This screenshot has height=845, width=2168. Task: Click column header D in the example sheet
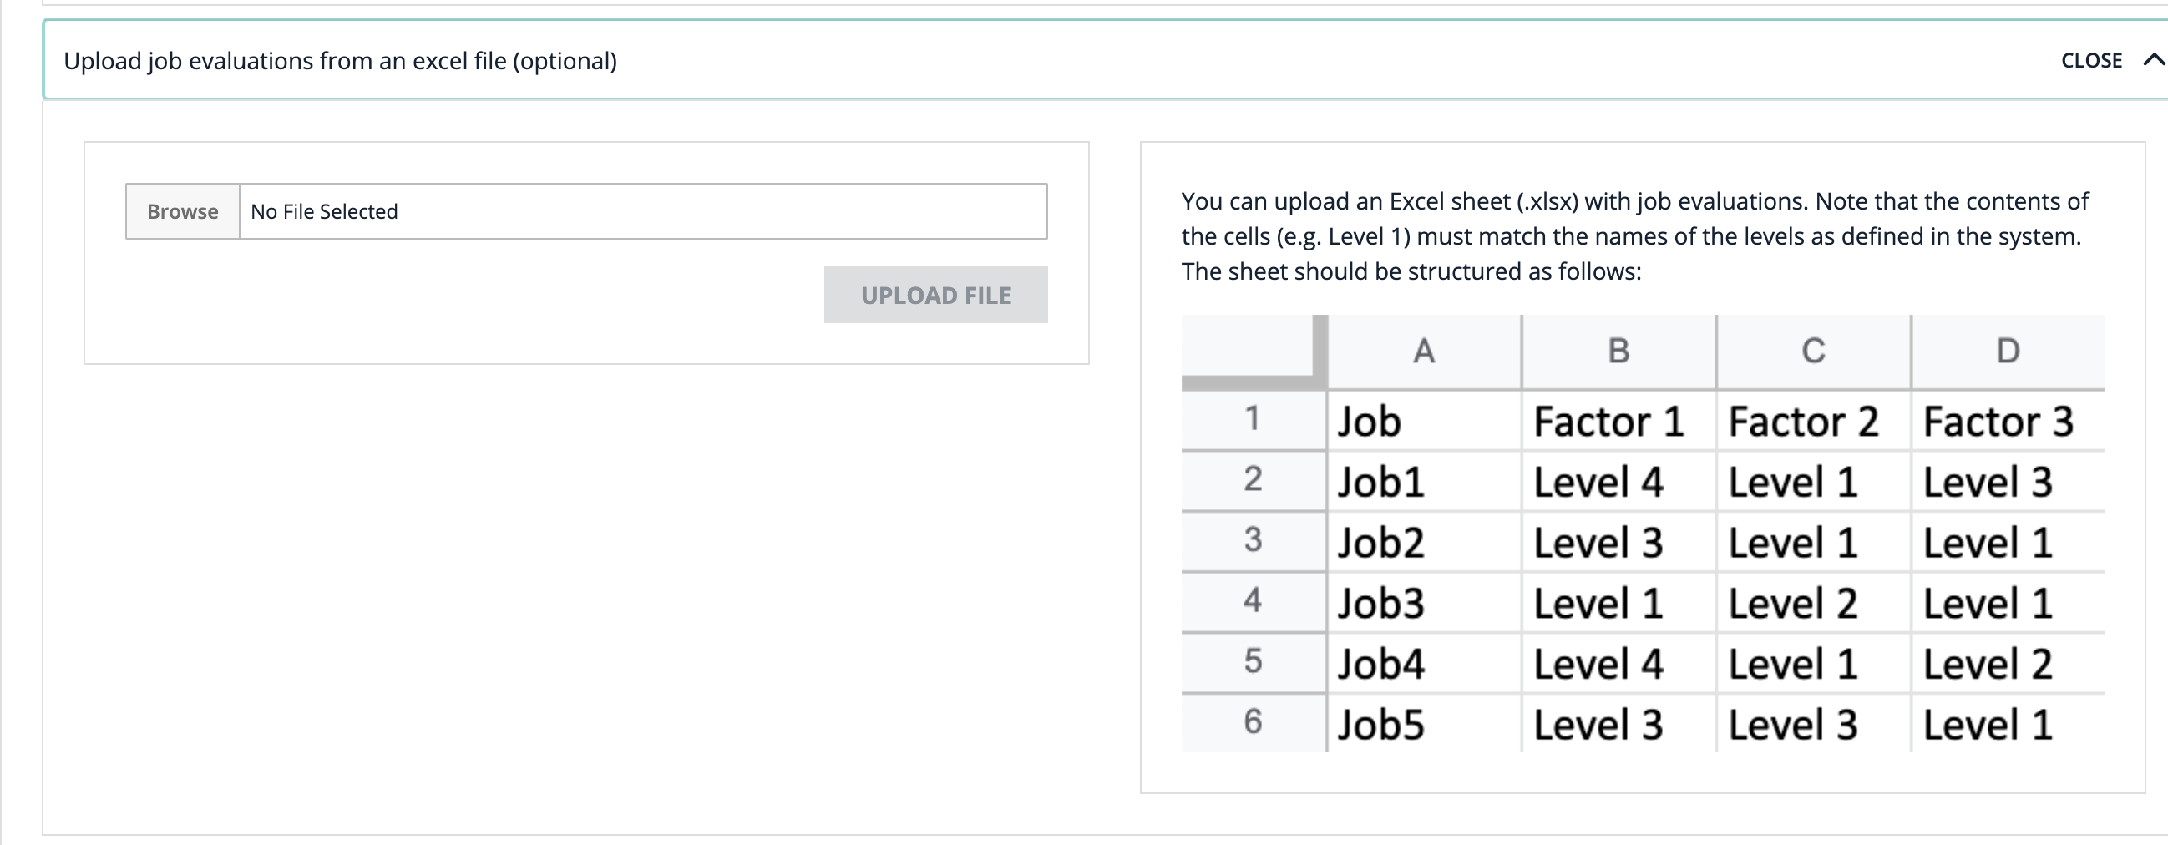pyautogui.click(x=2008, y=351)
